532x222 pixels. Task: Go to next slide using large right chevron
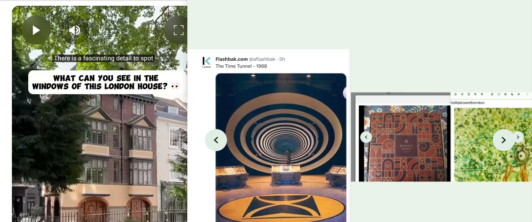pos(503,140)
